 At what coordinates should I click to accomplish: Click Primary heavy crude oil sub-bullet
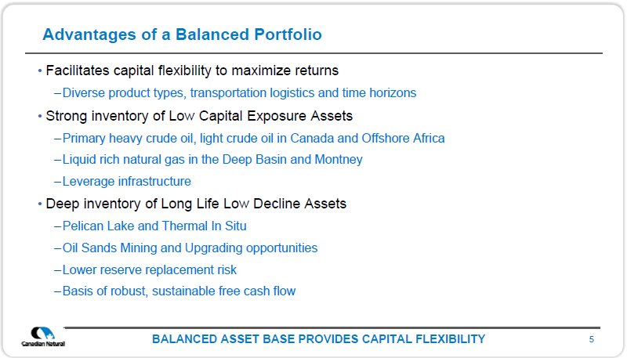point(253,138)
